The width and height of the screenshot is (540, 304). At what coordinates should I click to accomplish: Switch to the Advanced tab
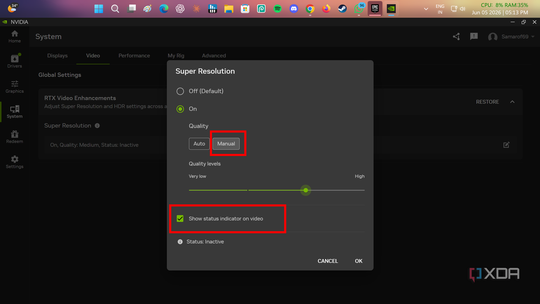click(214, 55)
